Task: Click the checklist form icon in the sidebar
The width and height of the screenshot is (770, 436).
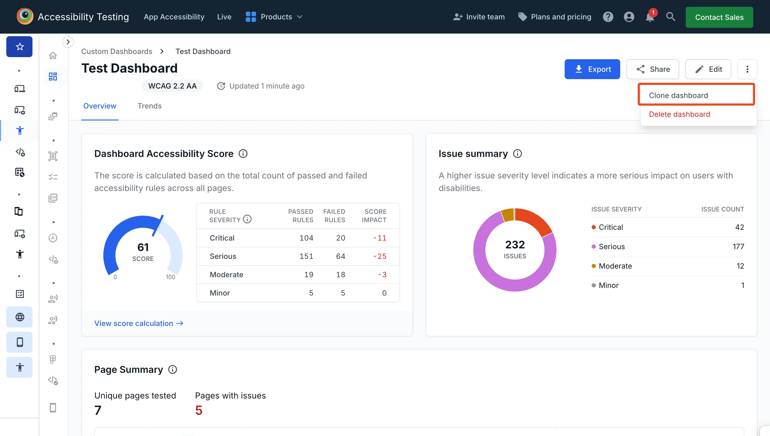Action: [20, 294]
